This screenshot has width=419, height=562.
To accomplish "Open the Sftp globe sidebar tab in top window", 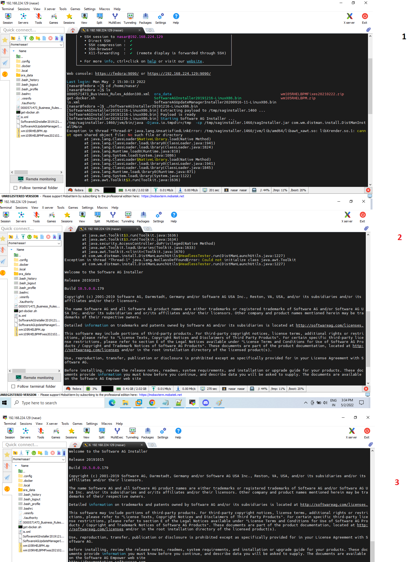I will [5, 74].
